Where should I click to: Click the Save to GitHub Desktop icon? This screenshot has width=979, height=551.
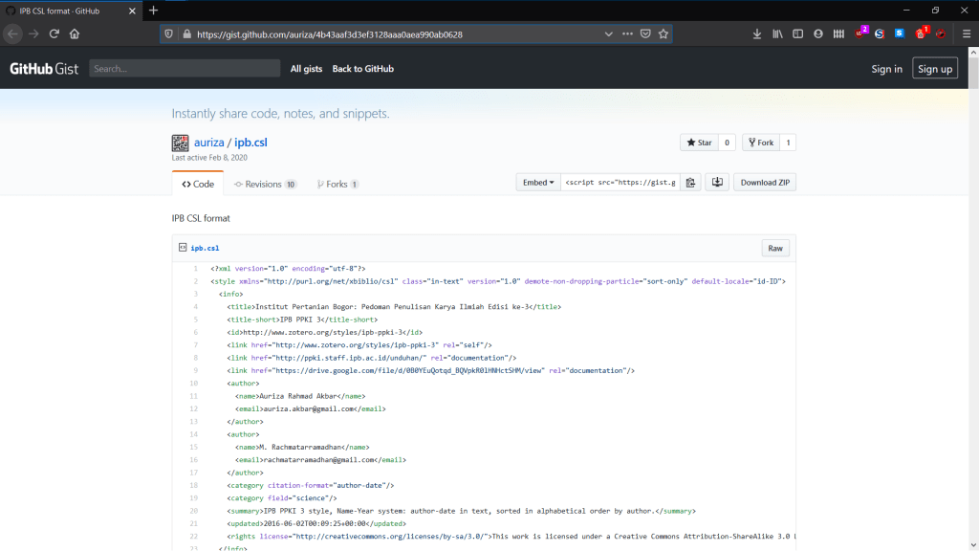(717, 183)
